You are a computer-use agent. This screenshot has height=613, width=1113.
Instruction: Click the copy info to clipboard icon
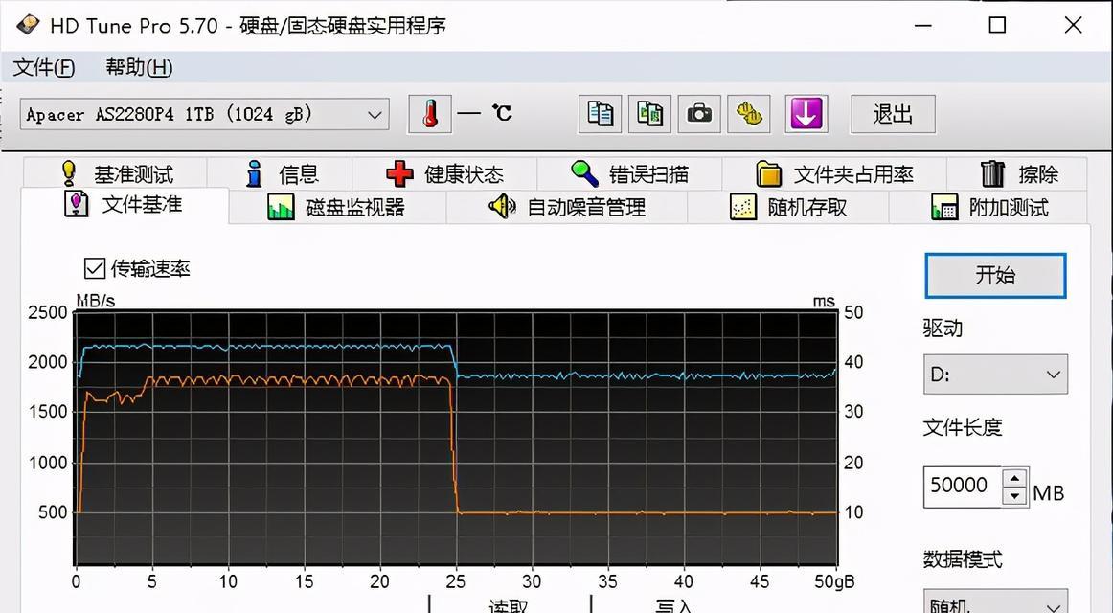click(x=600, y=114)
